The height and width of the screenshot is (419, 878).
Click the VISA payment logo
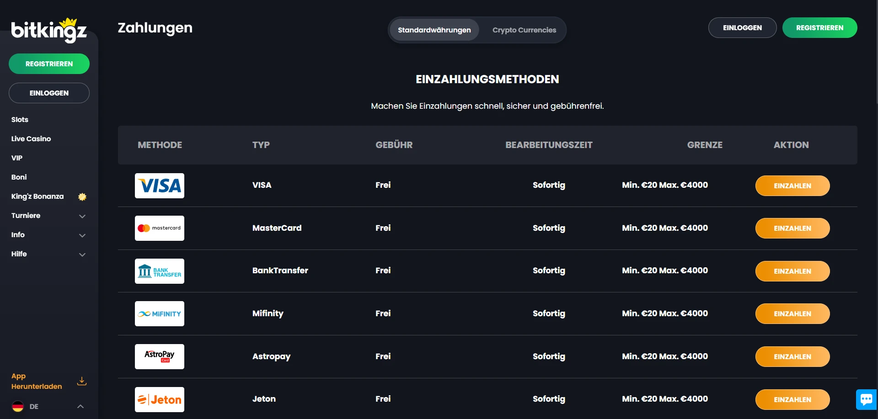[x=160, y=186]
